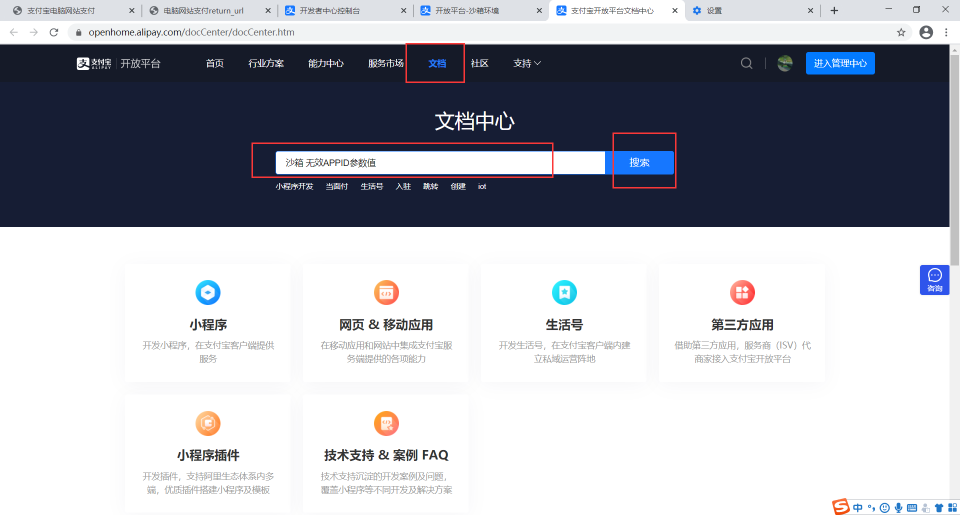Close the 设置 tab
Image resolution: width=960 pixels, height=515 pixels.
810,10
